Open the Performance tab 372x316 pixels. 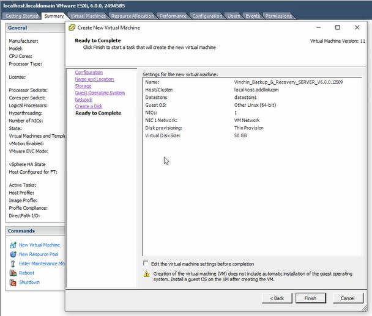[173, 16]
